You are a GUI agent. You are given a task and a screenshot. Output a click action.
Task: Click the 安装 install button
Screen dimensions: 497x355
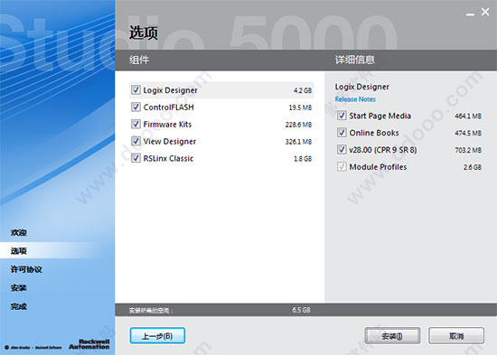(x=392, y=336)
